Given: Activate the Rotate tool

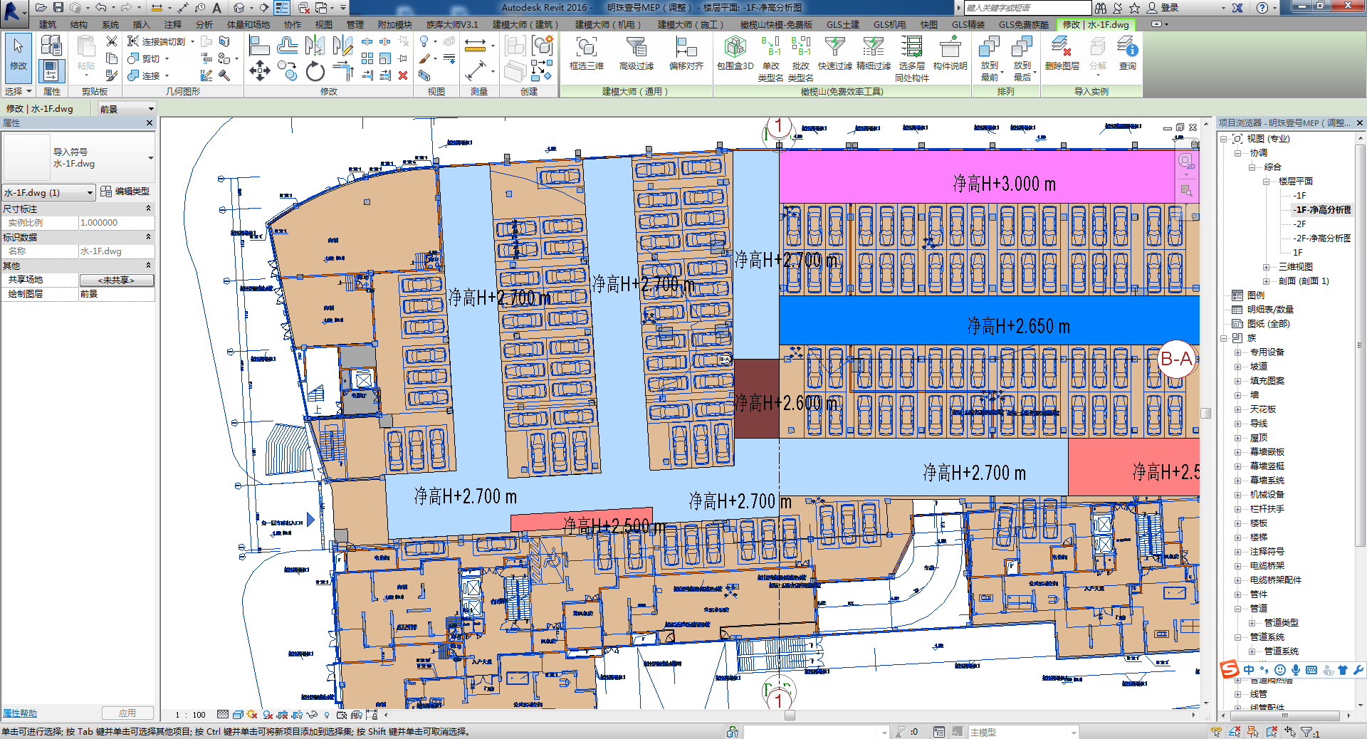Looking at the screenshot, I should 315,71.
